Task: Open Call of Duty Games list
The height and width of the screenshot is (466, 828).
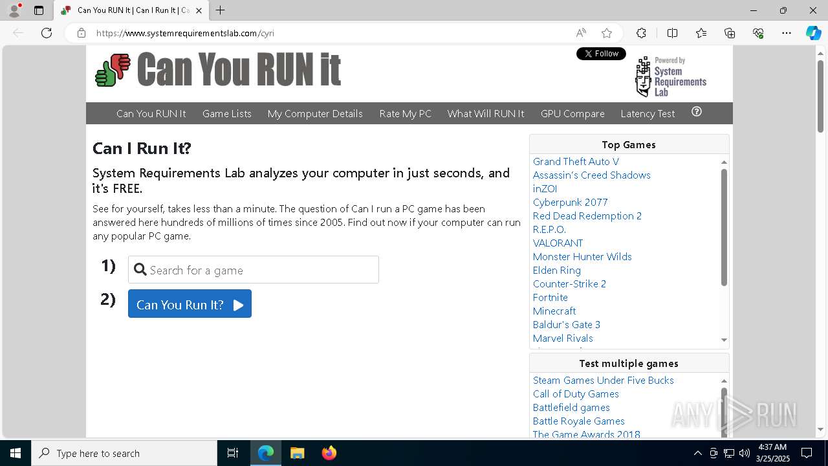Action: pyautogui.click(x=576, y=394)
